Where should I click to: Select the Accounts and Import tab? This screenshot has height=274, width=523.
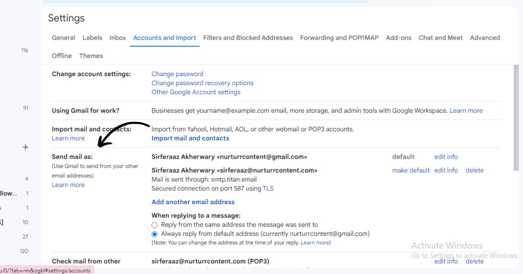[165, 38]
